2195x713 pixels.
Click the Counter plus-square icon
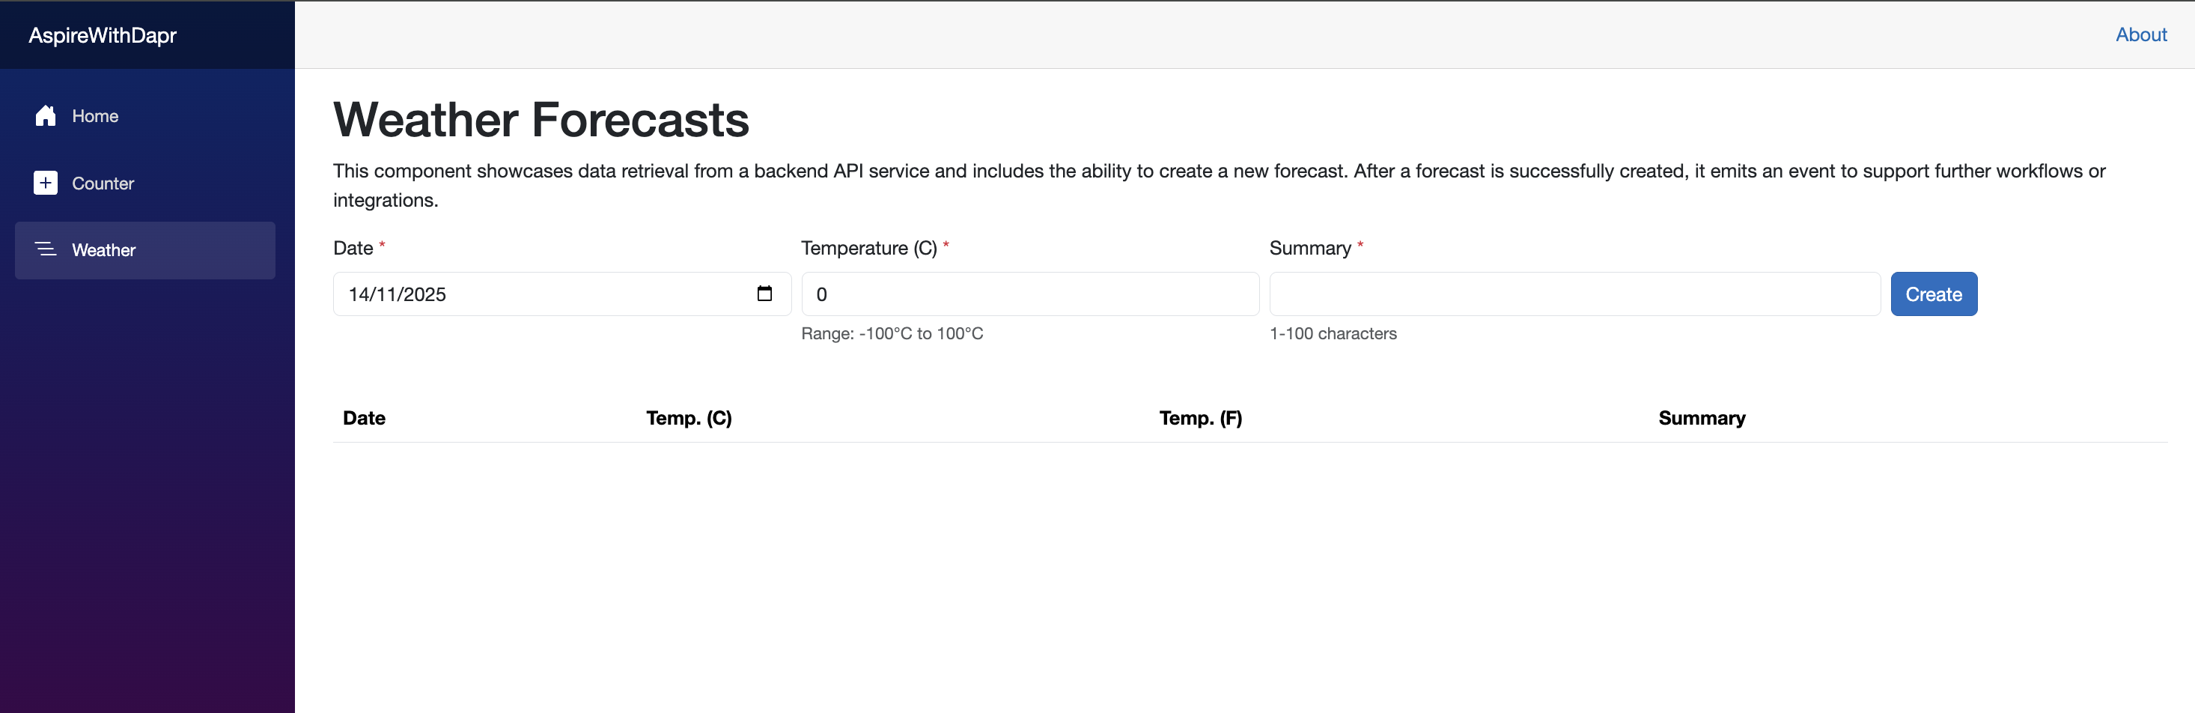[45, 183]
